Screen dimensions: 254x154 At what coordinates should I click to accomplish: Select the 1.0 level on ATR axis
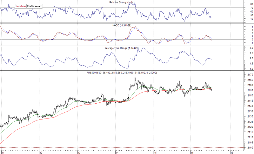click(x=251, y=69)
